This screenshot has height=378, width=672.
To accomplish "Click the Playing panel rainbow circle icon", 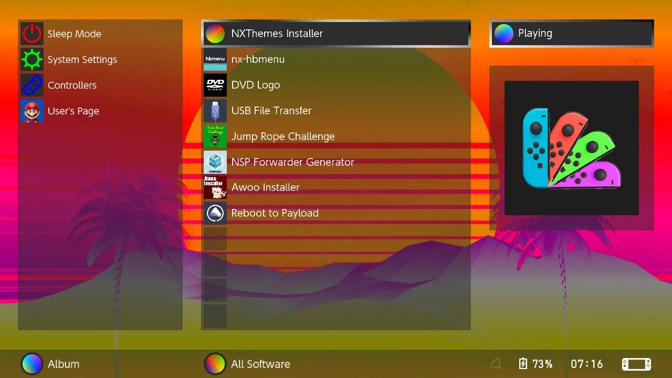I will (503, 34).
